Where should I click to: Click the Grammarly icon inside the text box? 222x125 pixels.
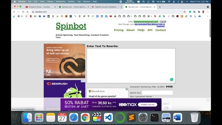(x=171, y=80)
